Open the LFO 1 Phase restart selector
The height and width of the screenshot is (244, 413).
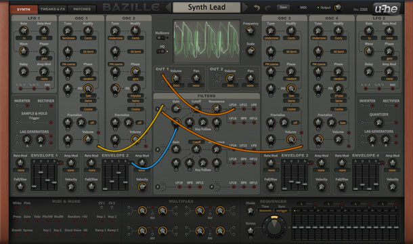coord(44,58)
